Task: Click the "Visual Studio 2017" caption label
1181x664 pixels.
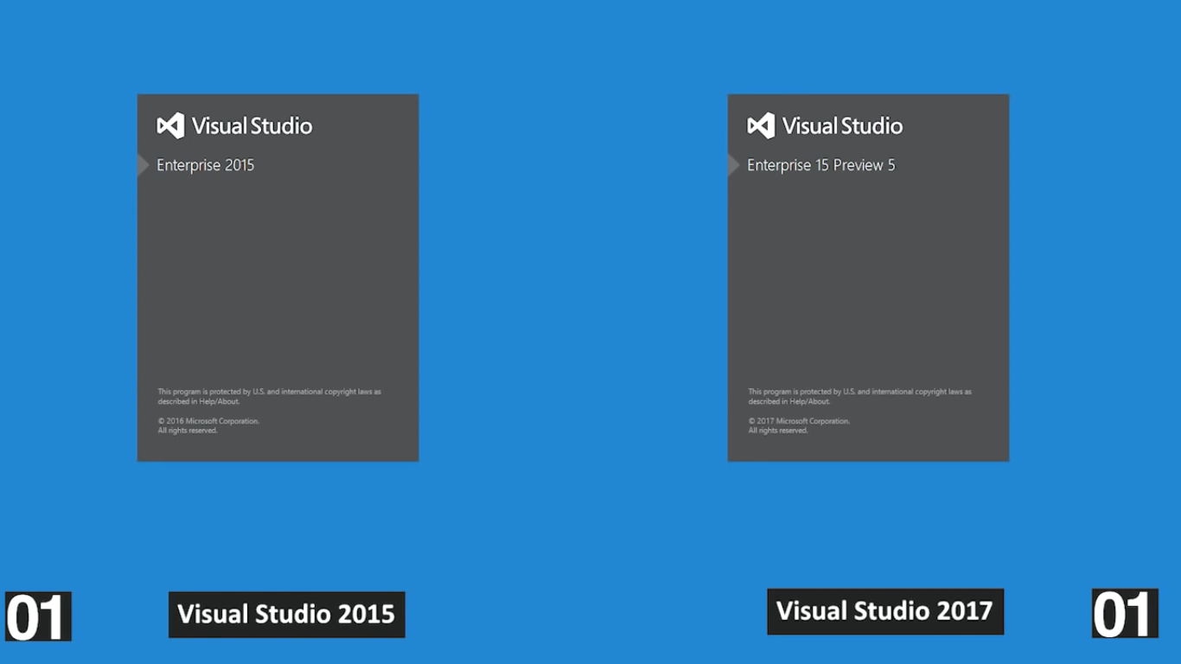Action: pos(885,611)
